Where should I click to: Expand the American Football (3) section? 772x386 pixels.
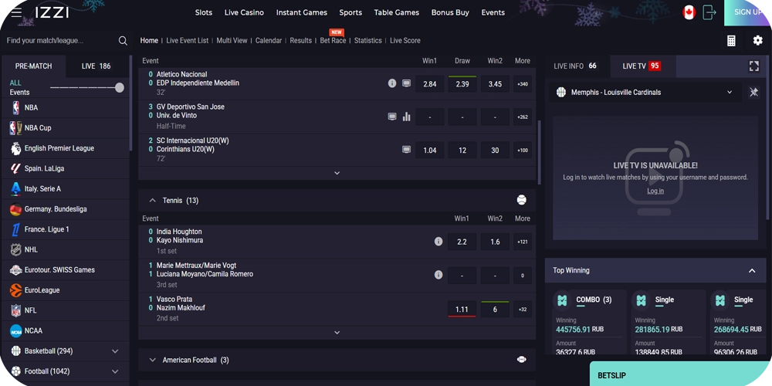click(152, 360)
